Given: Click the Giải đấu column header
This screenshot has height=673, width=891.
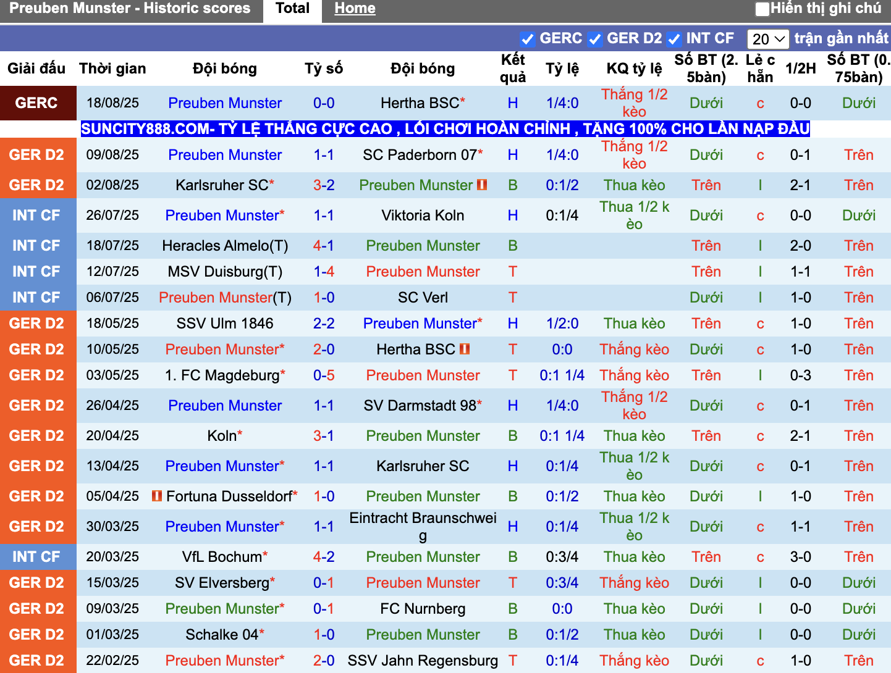Looking at the screenshot, I should (x=36, y=69).
